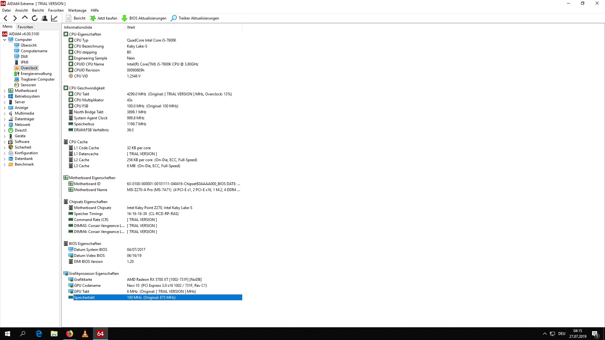Expand the Motherboard tree node
605x340 pixels.
pyautogui.click(x=4, y=91)
